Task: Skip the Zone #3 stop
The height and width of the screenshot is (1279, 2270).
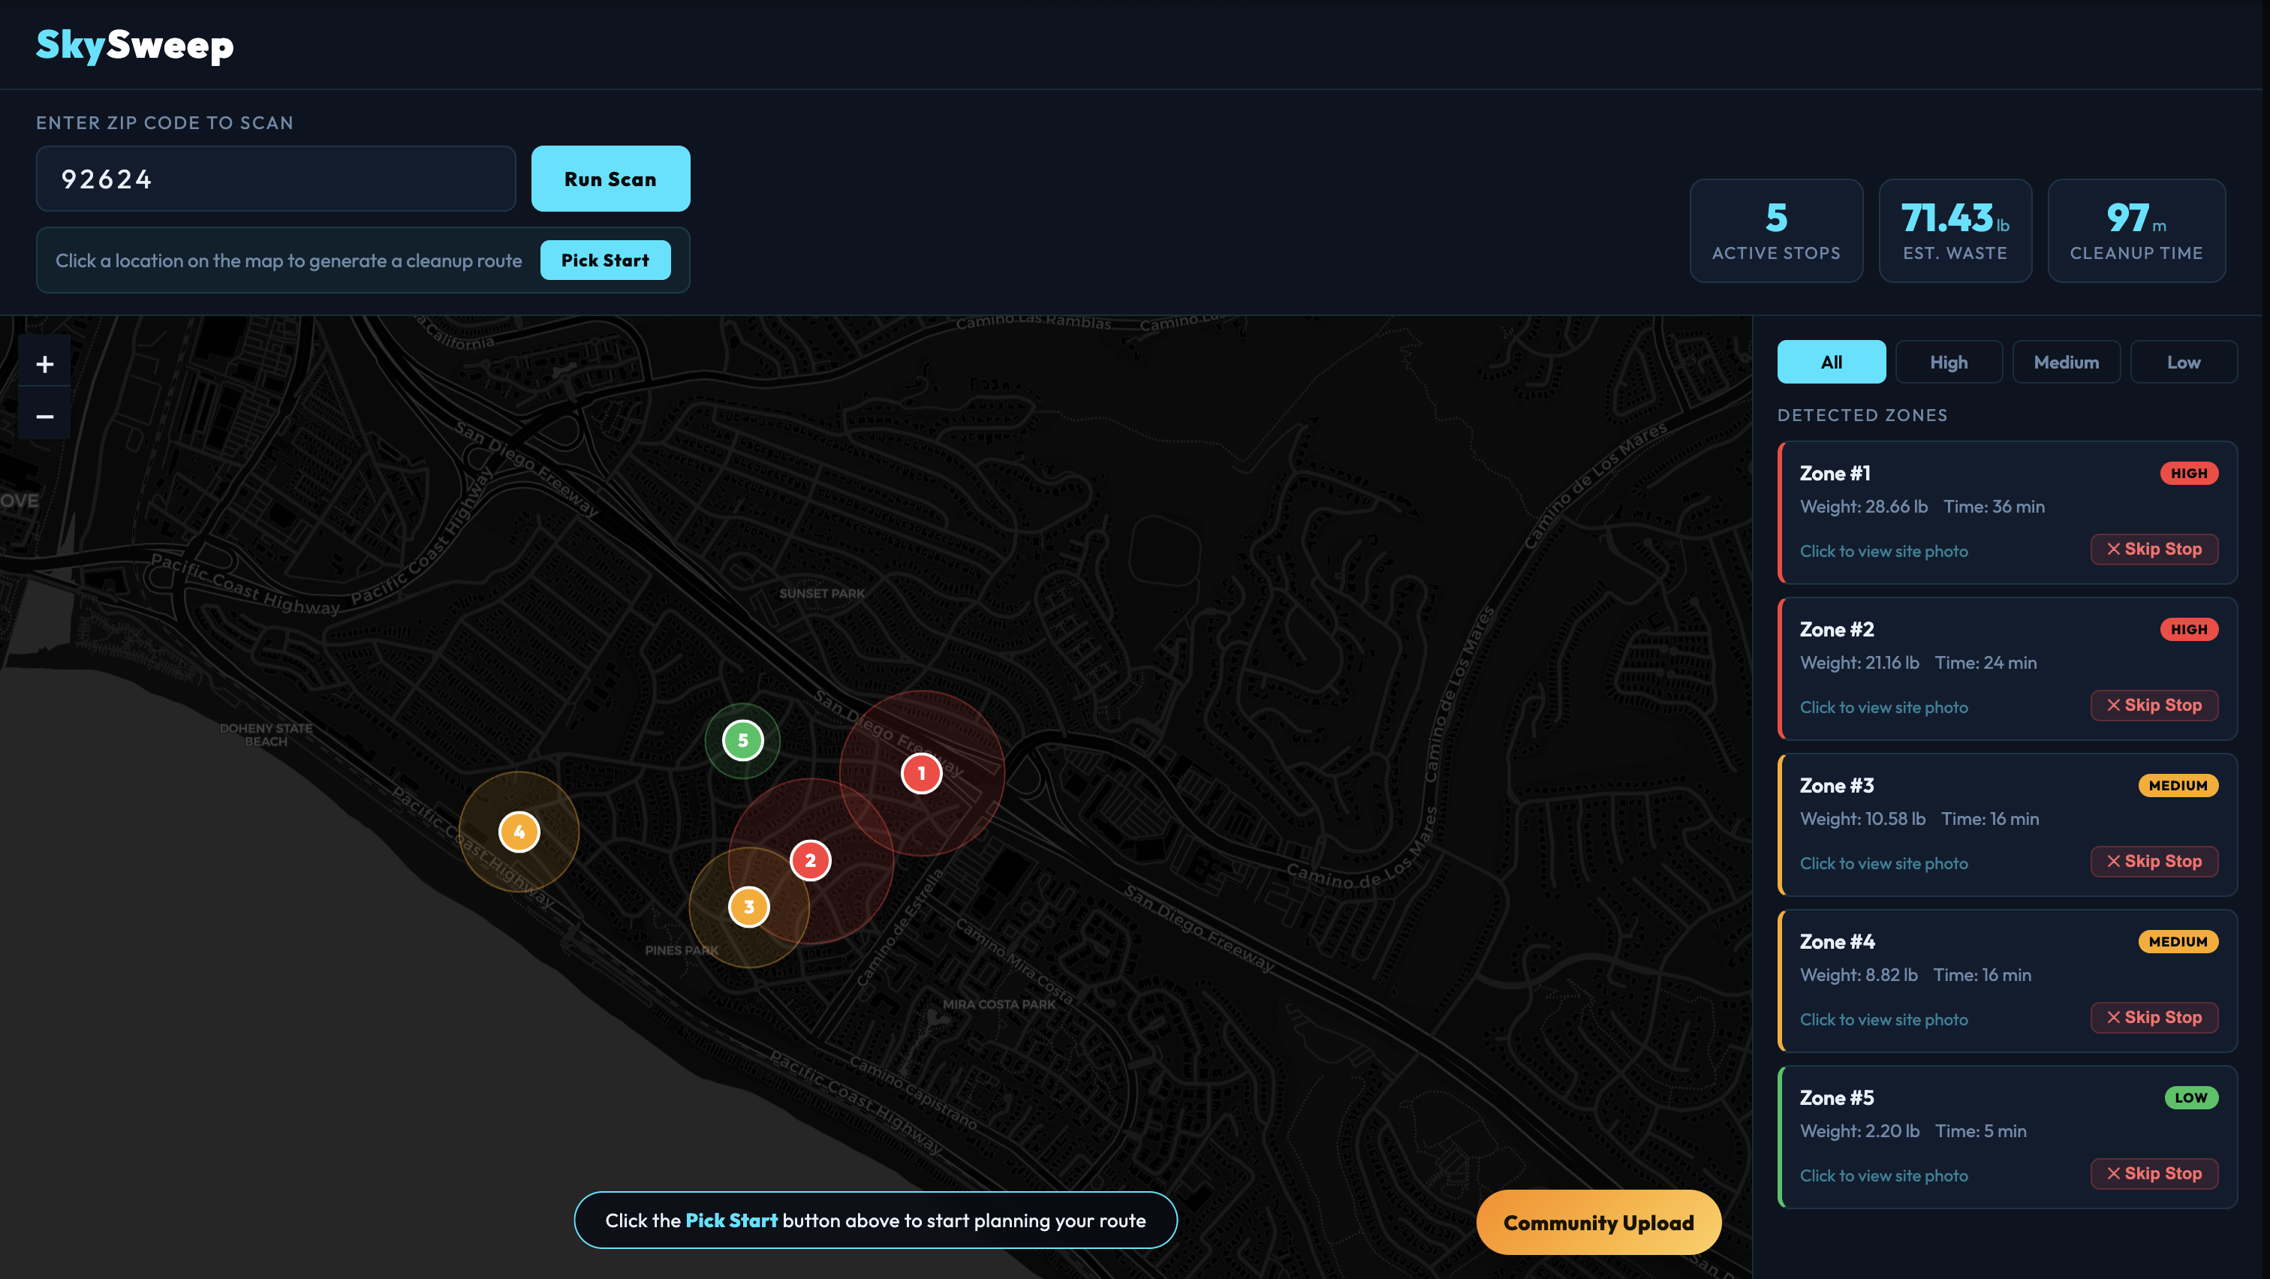Action: point(2153,861)
